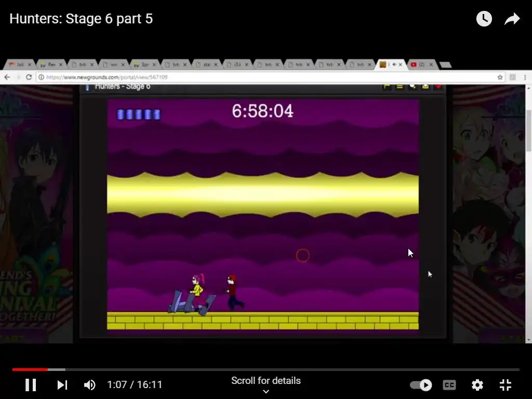Click the pink-haired girl character
This screenshot has height=399, width=532.
click(x=197, y=292)
